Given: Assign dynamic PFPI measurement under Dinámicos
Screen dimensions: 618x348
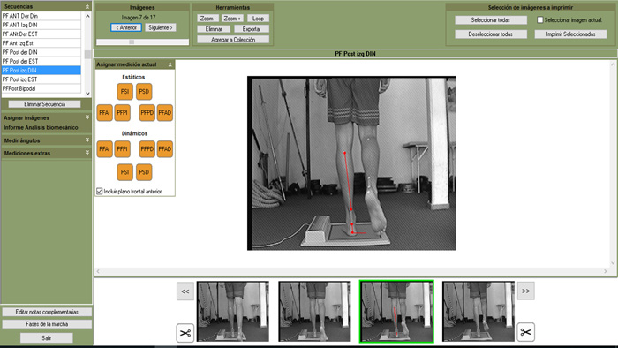Looking at the screenshot, I should [122, 149].
